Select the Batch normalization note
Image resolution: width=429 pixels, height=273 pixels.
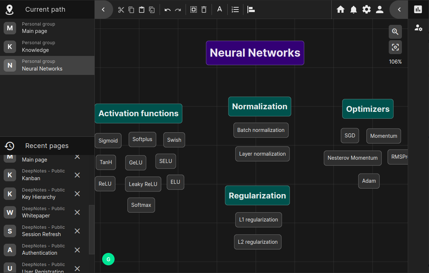[x=261, y=130]
